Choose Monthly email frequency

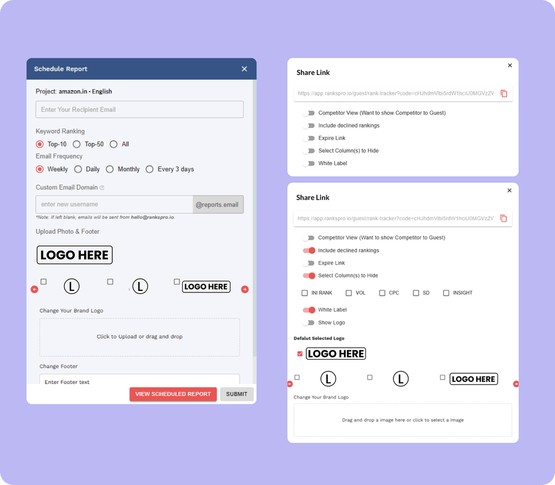coord(109,169)
